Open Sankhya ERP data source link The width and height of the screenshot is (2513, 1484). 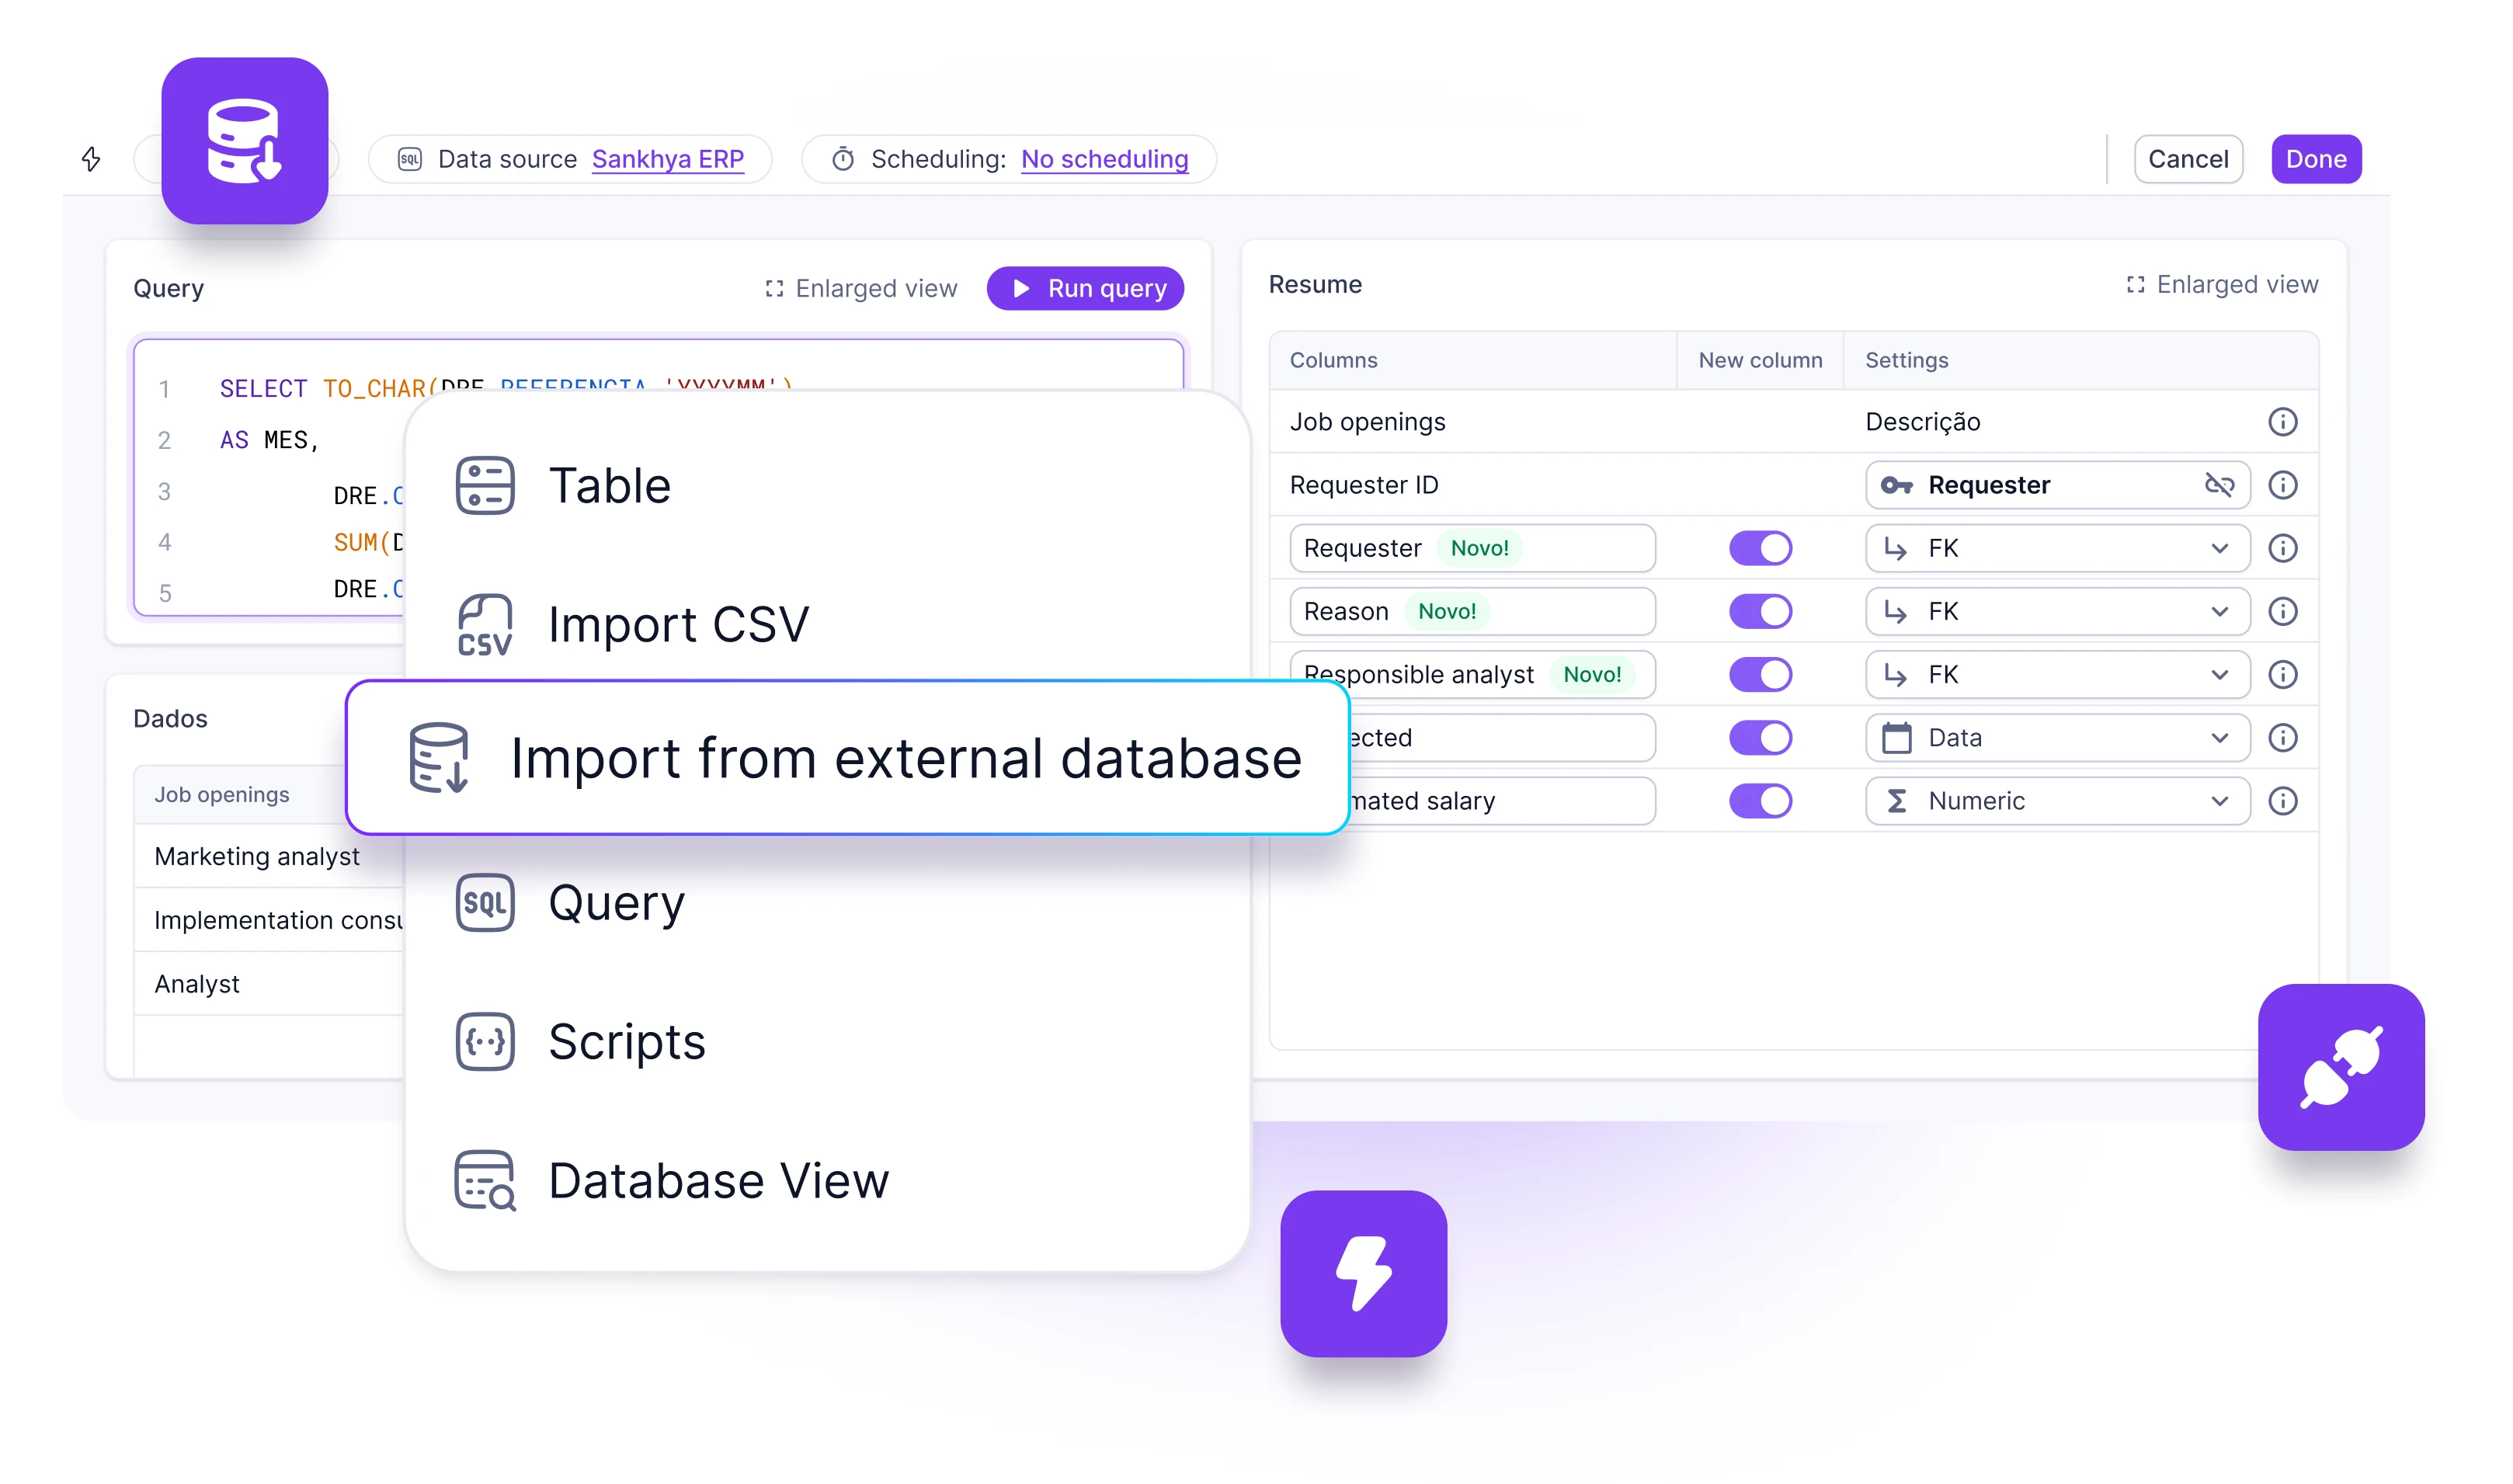tap(668, 159)
